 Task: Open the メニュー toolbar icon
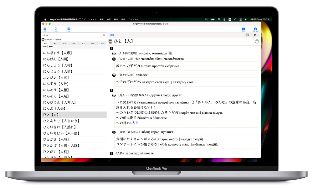[69, 29]
